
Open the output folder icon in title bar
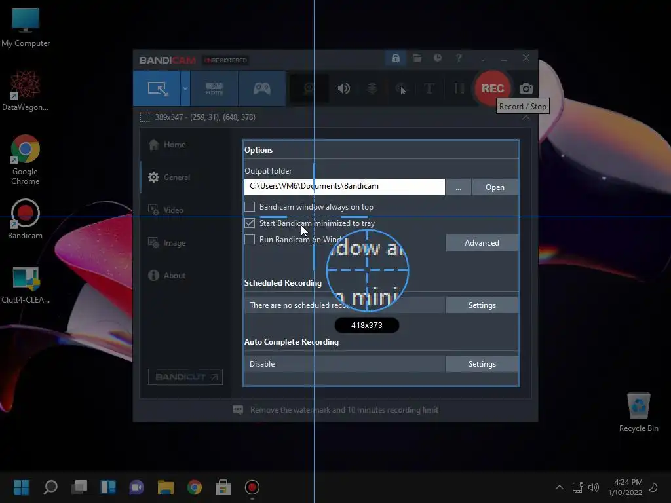tap(417, 58)
